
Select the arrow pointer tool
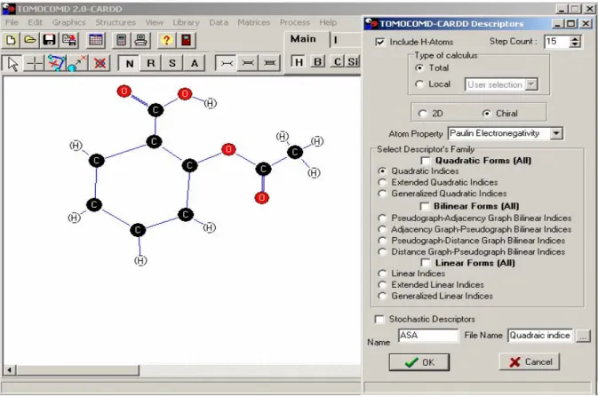pyautogui.click(x=12, y=63)
